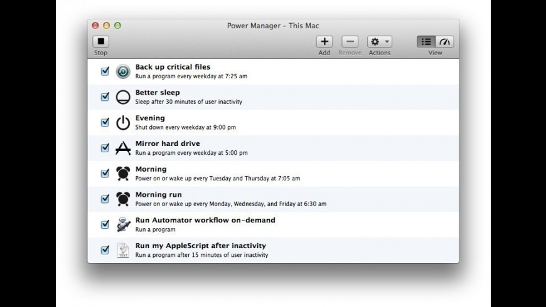
Task: Uncheck the Evening shutdown event
Action: 105,123
